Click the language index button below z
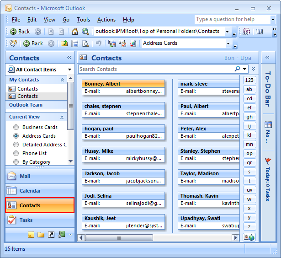Viewport: 281px width, 258px height. pyautogui.click(x=249, y=237)
